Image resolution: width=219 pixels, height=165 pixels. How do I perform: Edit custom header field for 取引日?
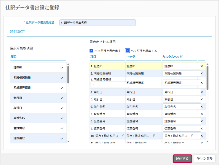[x=182, y=99]
